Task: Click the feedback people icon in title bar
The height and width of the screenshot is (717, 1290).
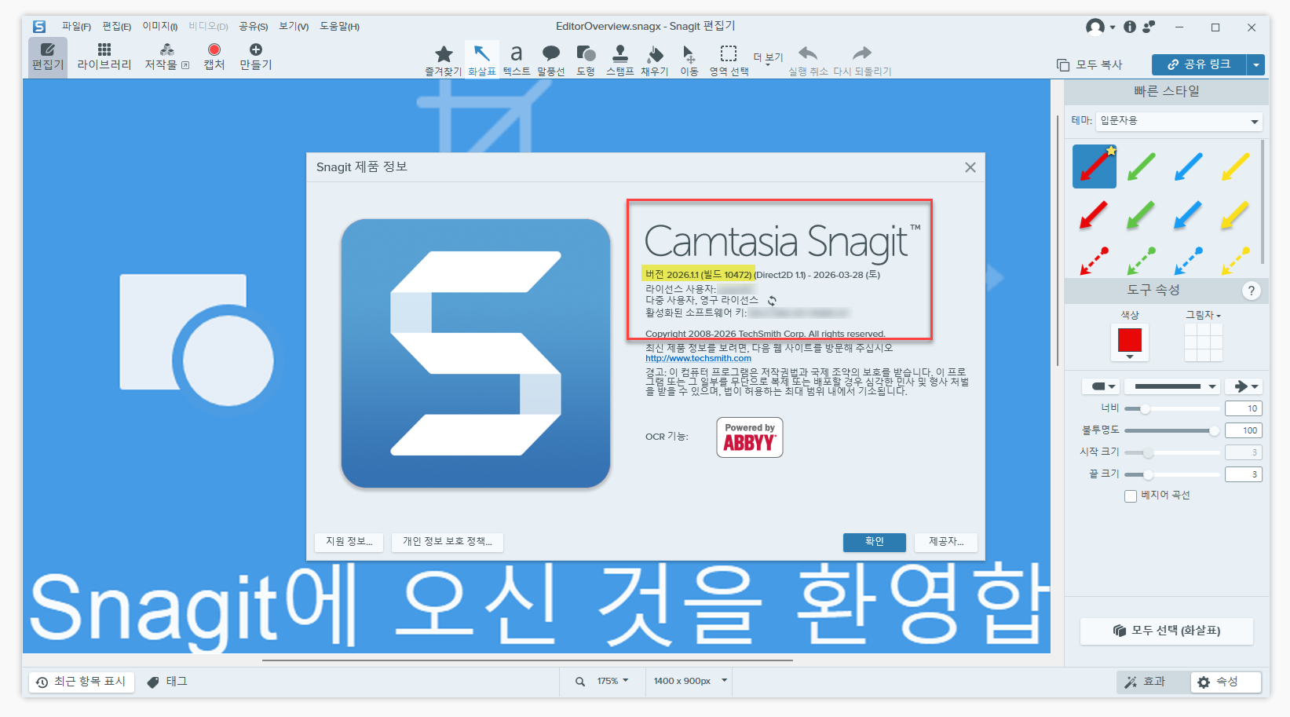Action: tap(1149, 27)
